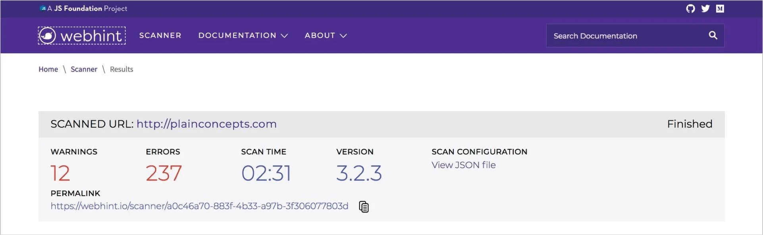Open the scanned URL plainconcepts.com
Screen dimensions: 763x235
pyautogui.click(x=206, y=124)
